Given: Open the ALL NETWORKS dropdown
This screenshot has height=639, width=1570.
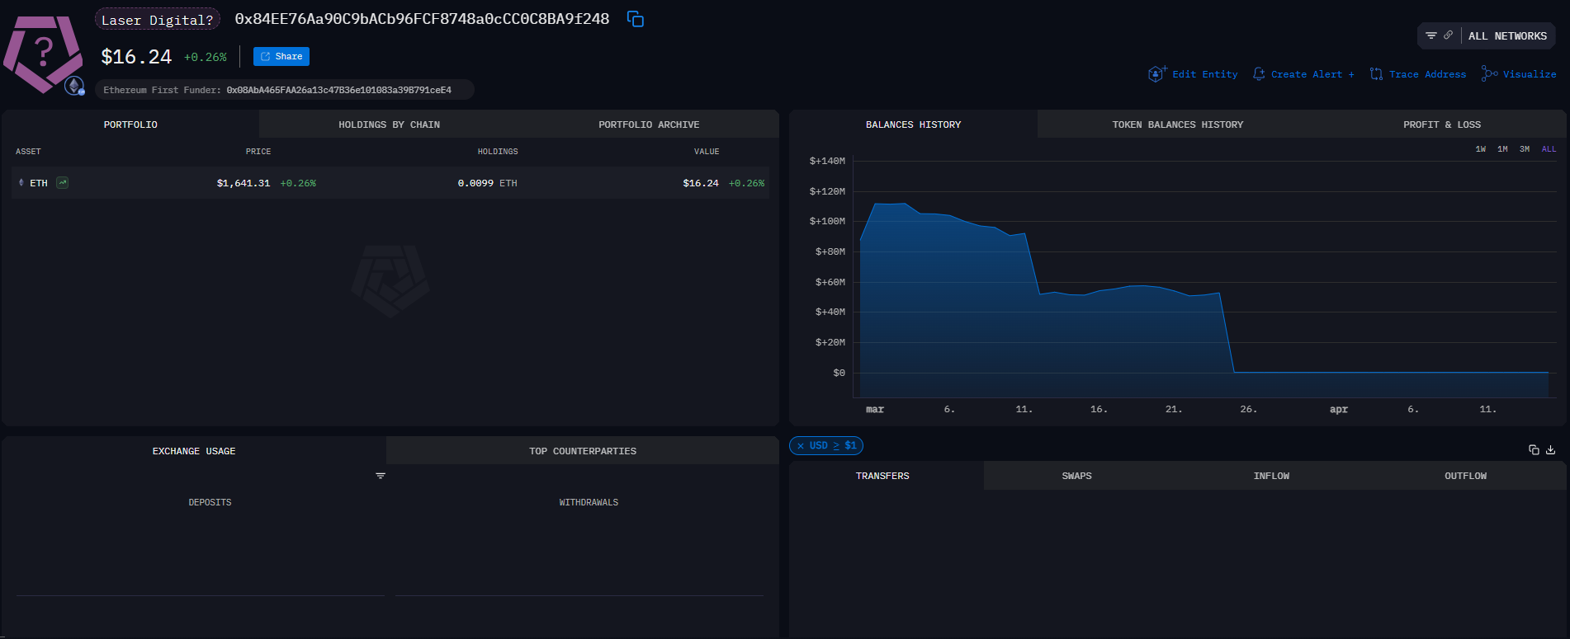Looking at the screenshot, I should tap(1506, 36).
